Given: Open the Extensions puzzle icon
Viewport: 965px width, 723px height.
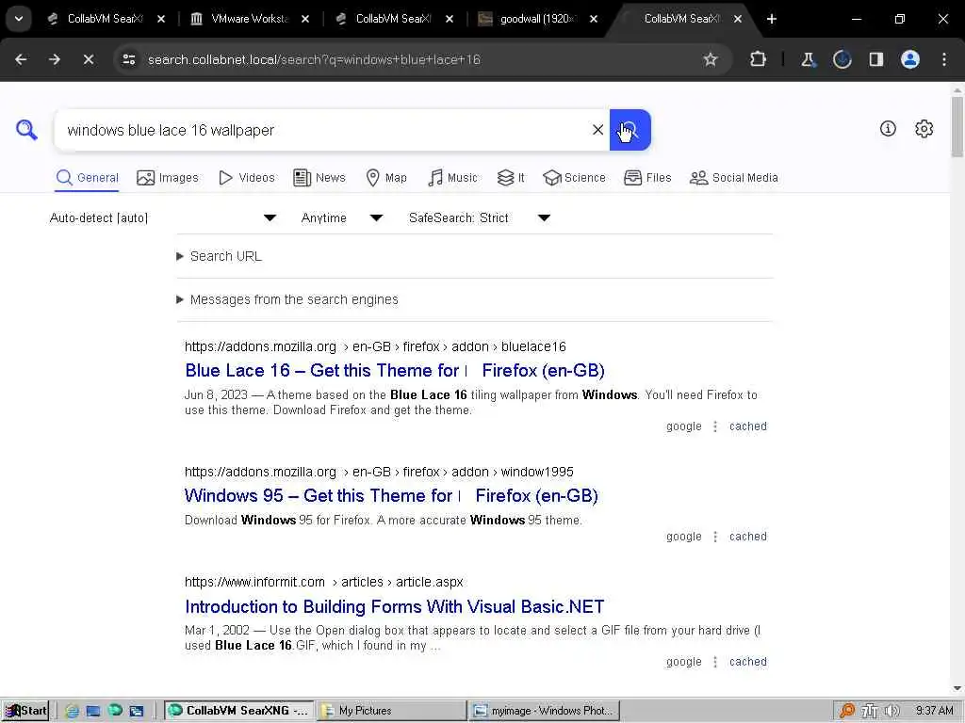Looking at the screenshot, I should click(759, 59).
